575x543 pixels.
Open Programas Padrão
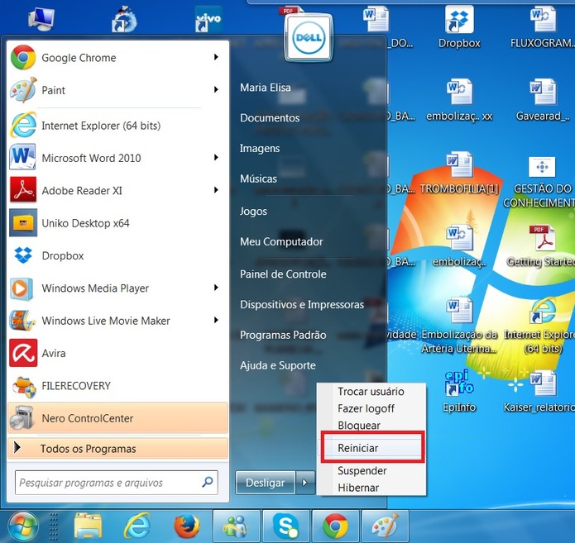[x=283, y=335]
